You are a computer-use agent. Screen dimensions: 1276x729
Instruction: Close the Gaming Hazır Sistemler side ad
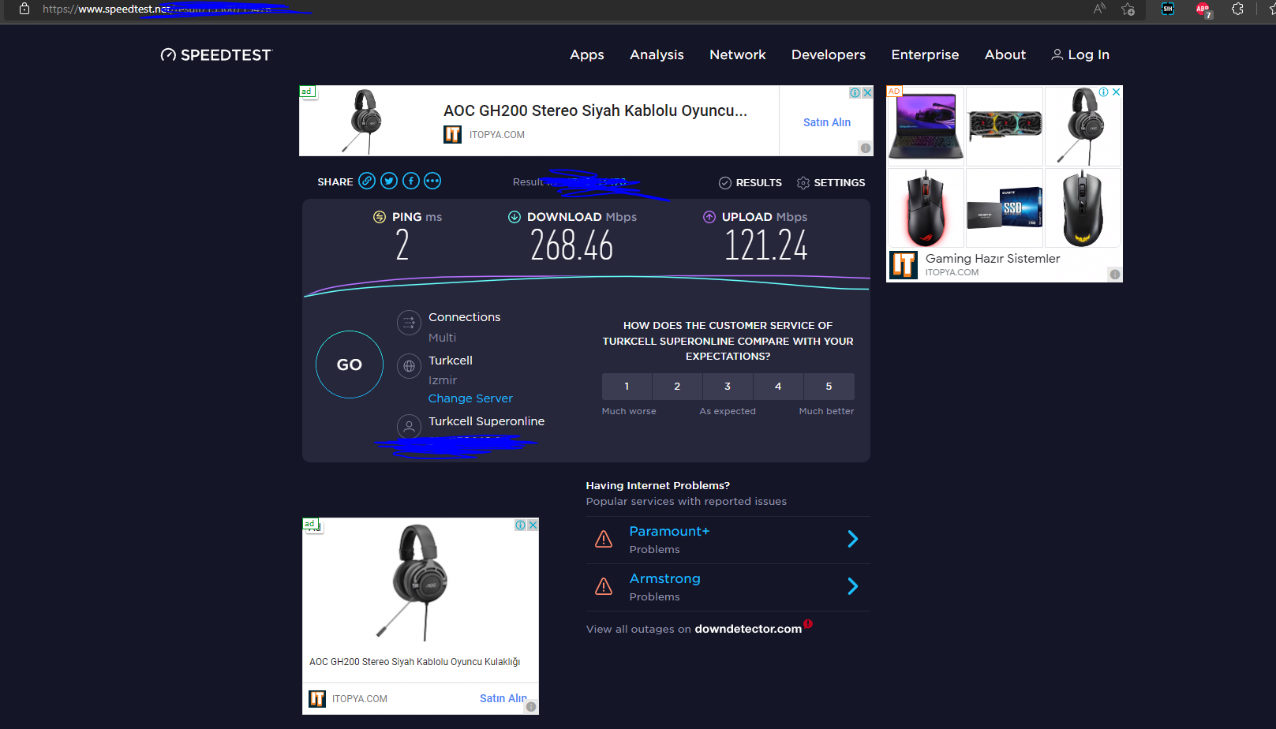click(x=1116, y=92)
